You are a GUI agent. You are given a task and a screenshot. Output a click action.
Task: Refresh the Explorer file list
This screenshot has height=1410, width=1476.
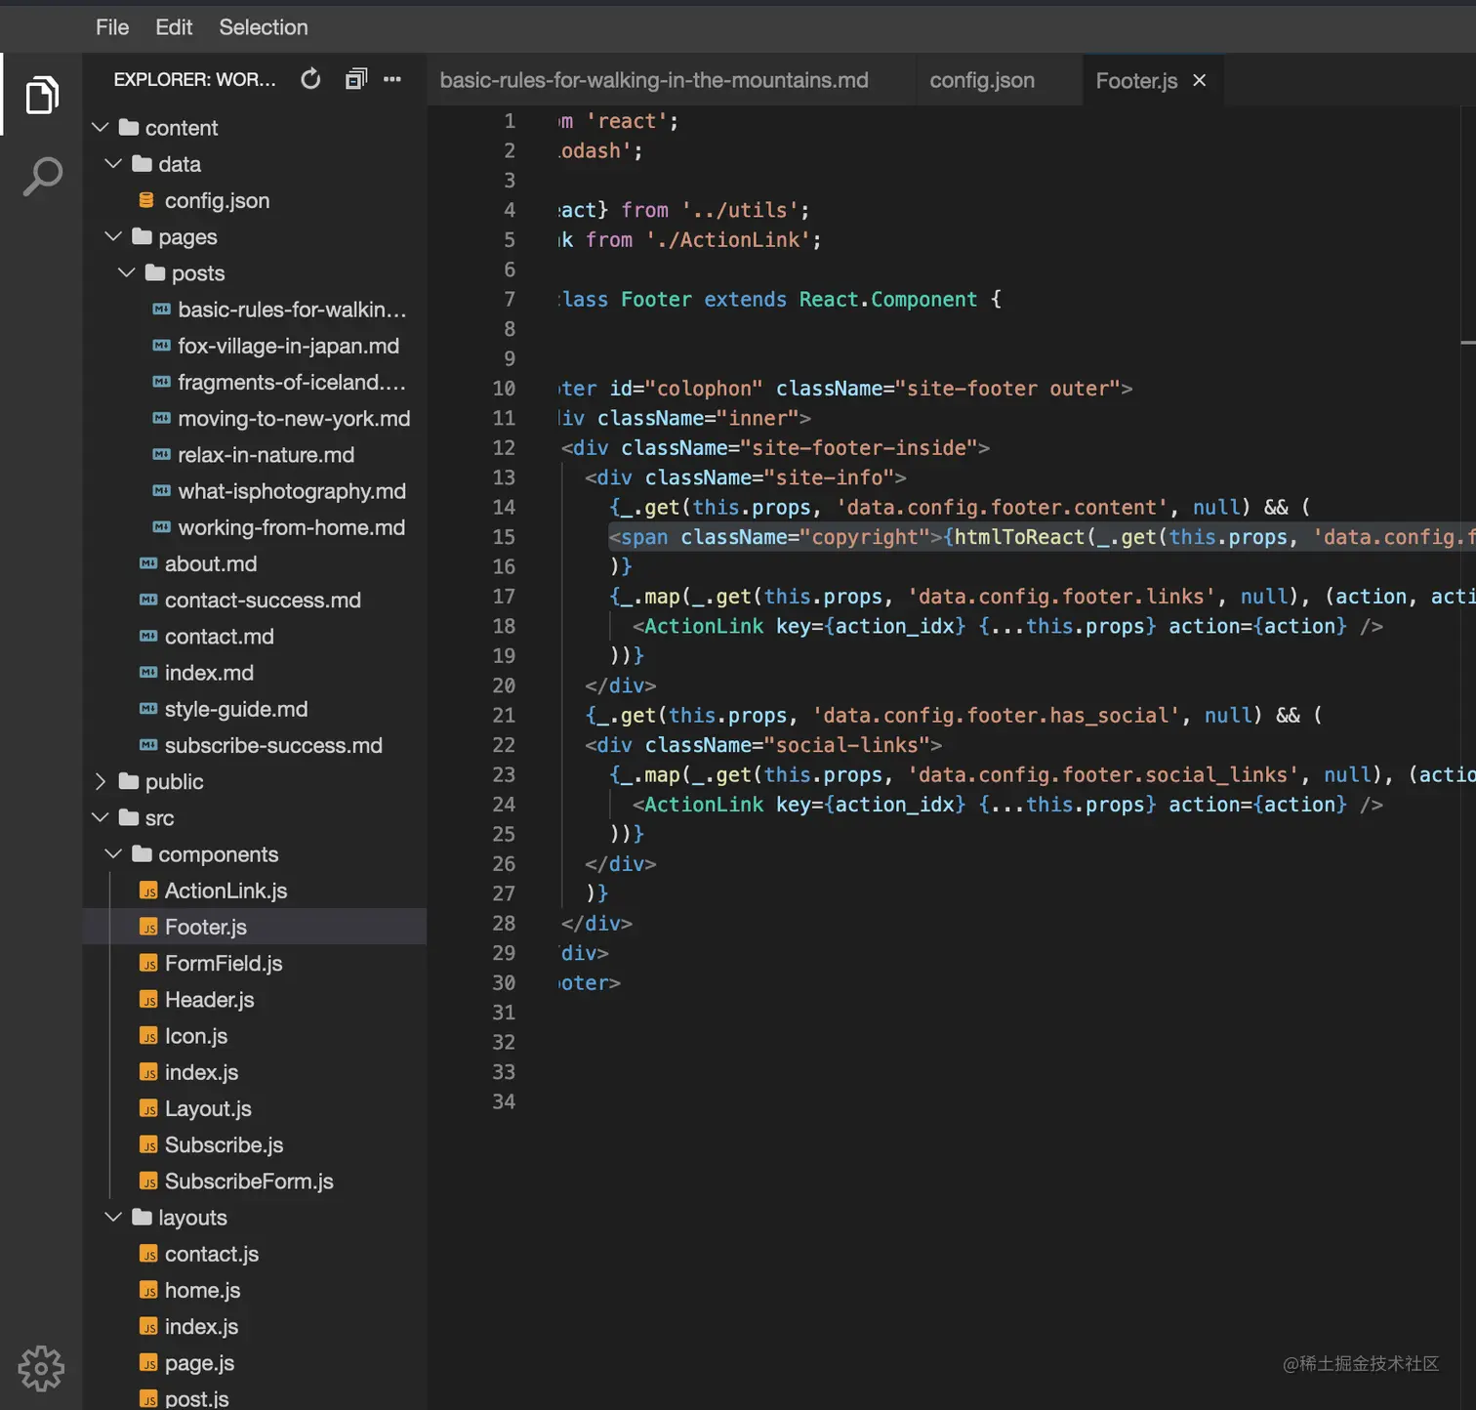(310, 79)
